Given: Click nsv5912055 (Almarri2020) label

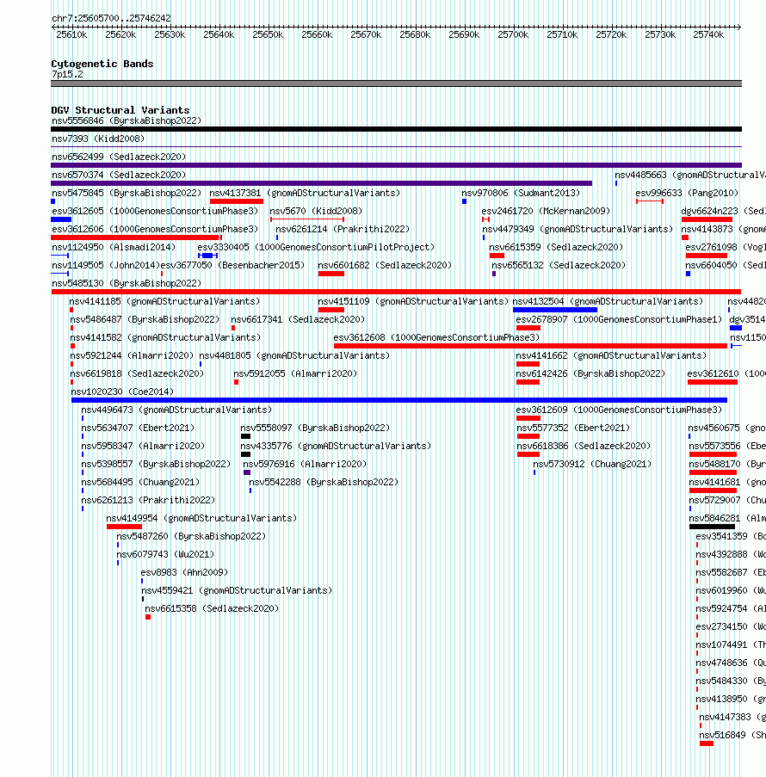Looking at the screenshot, I should coord(295,374).
